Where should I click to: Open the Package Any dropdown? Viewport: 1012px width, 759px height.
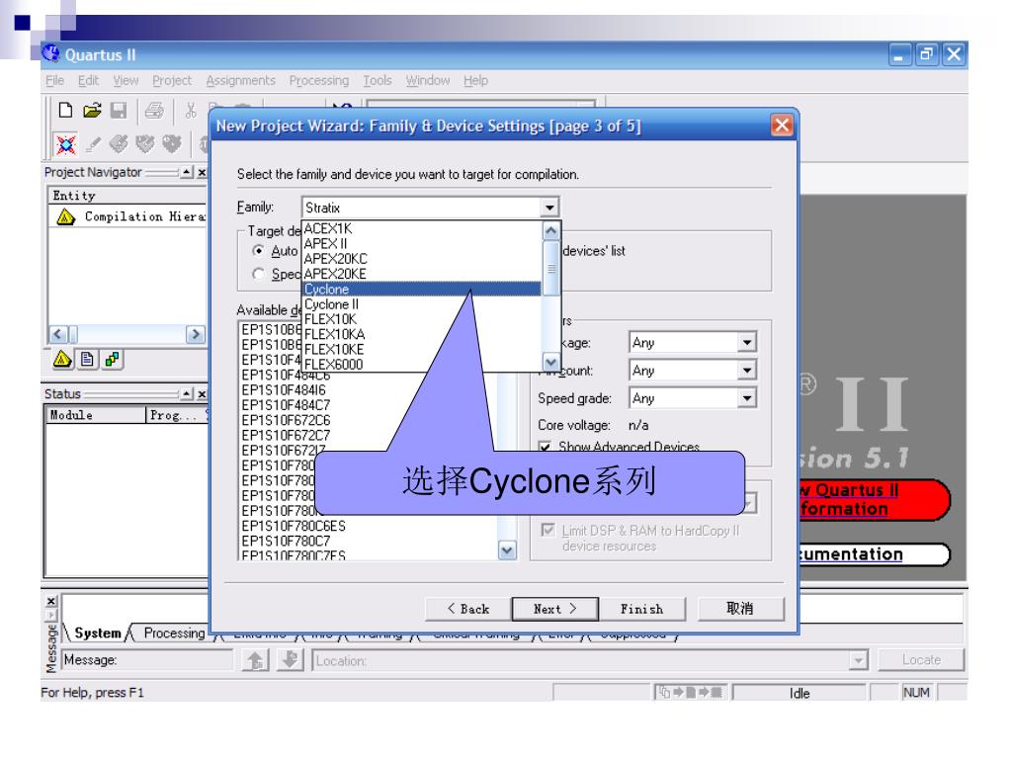[x=747, y=342]
